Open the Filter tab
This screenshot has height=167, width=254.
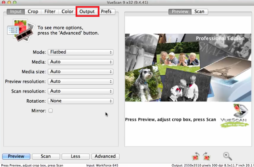50,11
